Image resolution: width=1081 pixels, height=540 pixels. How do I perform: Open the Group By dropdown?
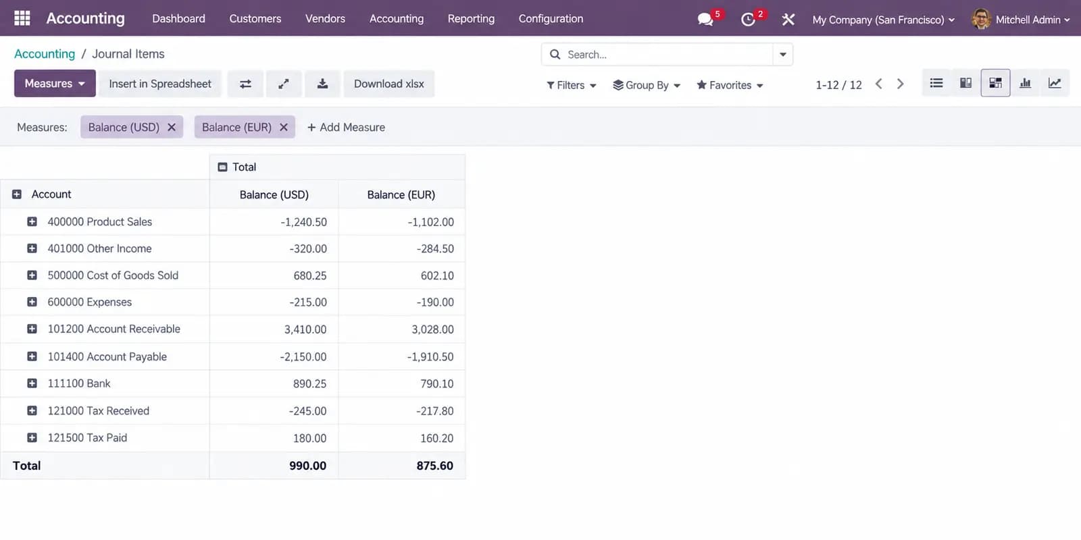[x=647, y=85]
